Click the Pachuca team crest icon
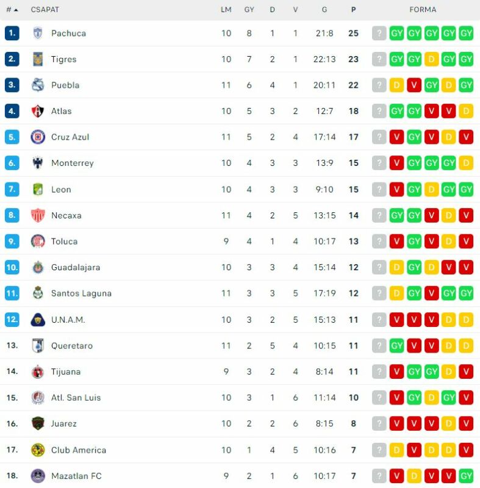The height and width of the screenshot is (488, 480). [x=38, y=33]
